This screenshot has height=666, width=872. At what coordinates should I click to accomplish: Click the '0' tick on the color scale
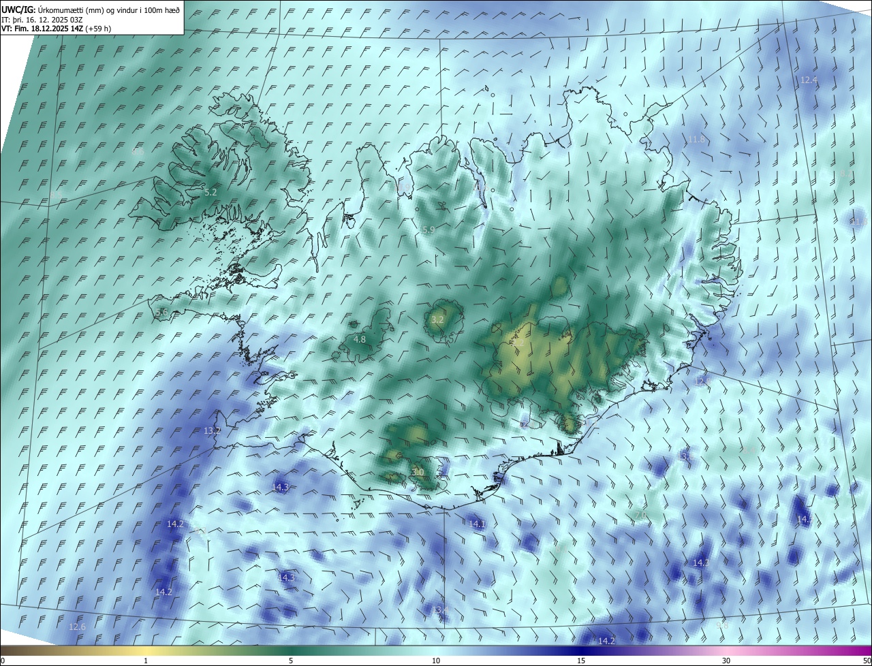pyautogui.click(x=3, y=661)
